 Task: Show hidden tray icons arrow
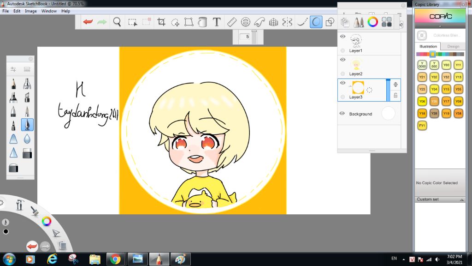tap(404, 260)
